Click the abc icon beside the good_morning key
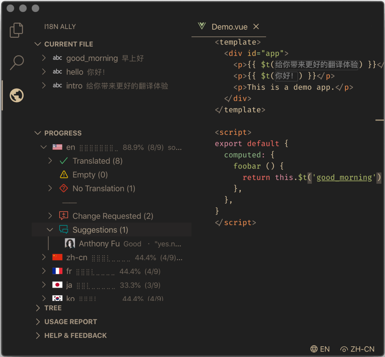This screenshot has width=385, height=357. [x=57, y=58]
